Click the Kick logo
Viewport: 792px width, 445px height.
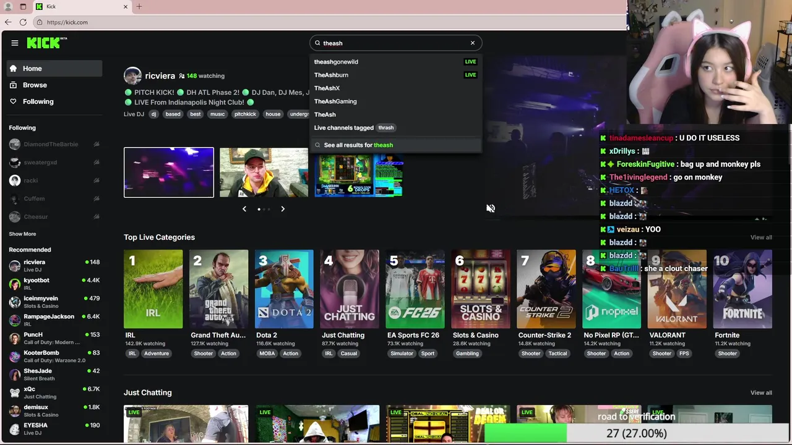tap(46, 43)
